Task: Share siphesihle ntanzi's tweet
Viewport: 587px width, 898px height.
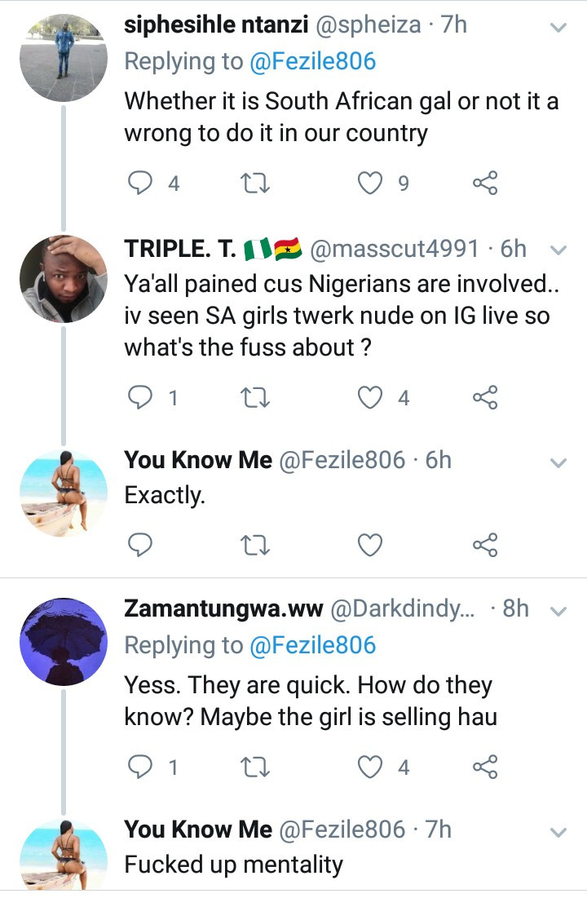Action: coord(485,184)
